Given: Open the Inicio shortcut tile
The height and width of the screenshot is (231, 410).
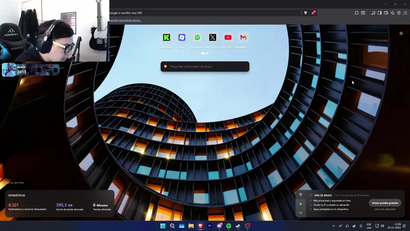Looking at the screenshot, I should (182, 38).
